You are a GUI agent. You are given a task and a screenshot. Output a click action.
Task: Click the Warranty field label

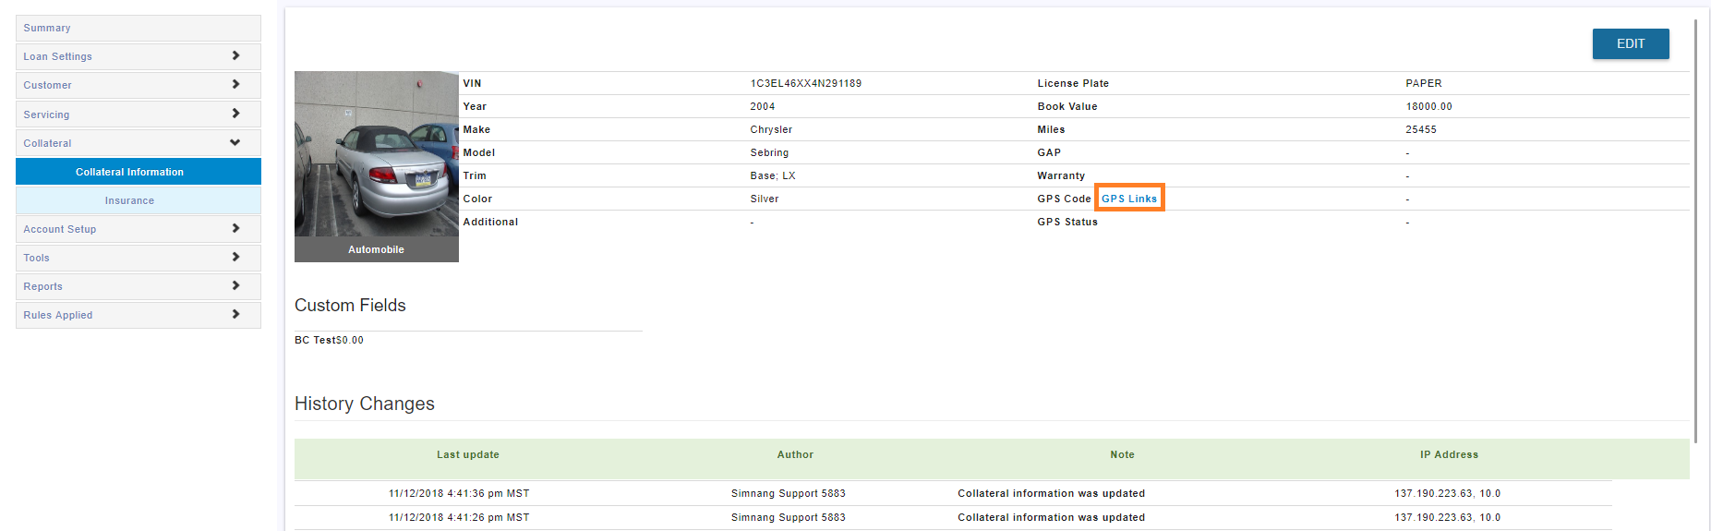1061,175
